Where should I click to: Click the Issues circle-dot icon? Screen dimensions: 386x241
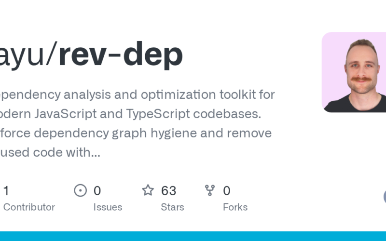(80, 190)
